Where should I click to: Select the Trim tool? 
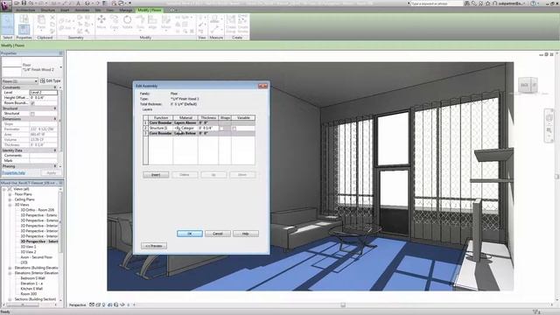(140, 22)
